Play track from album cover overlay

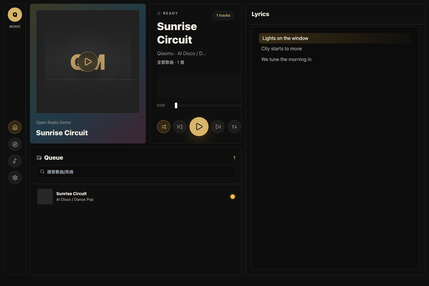point(88,62)
